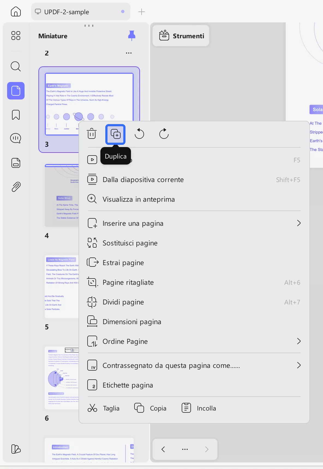Screen dimensions: 323x469
Task: Open Inserire una pagina submenu
Action: pos(194,223)
